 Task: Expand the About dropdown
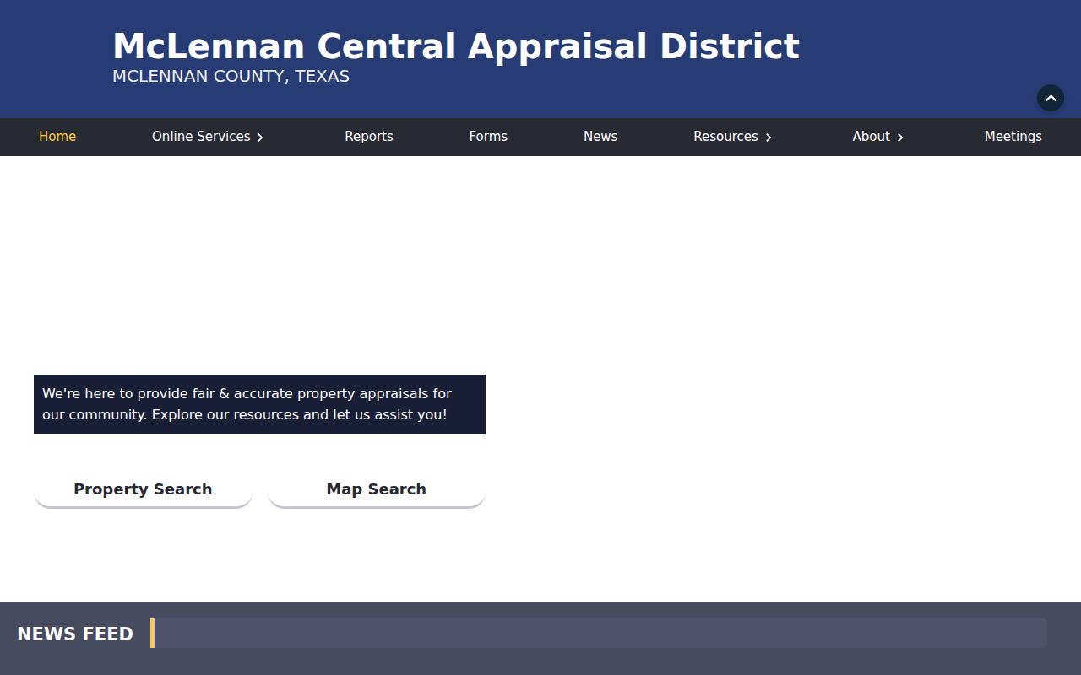point(878,137)
